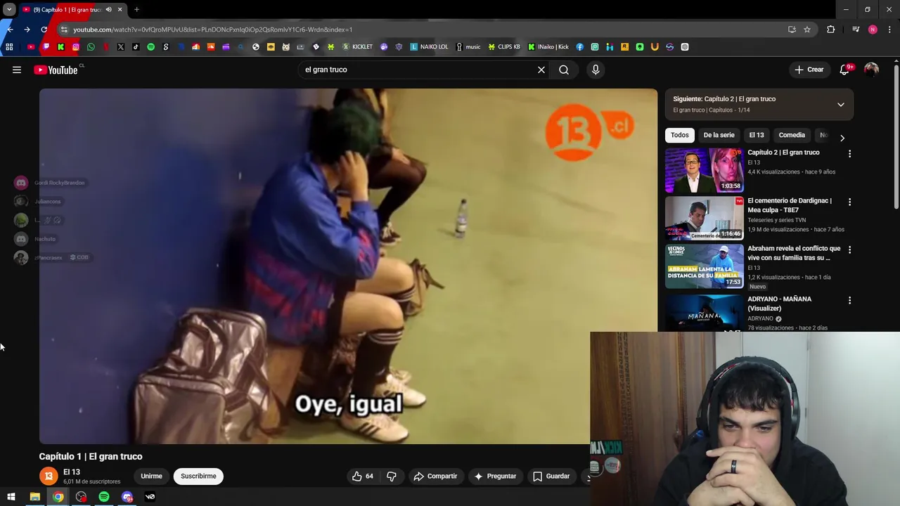This screenshot has height=506, width=900.
Task: Select the Comedia filter chip
Action: (792, 135)
